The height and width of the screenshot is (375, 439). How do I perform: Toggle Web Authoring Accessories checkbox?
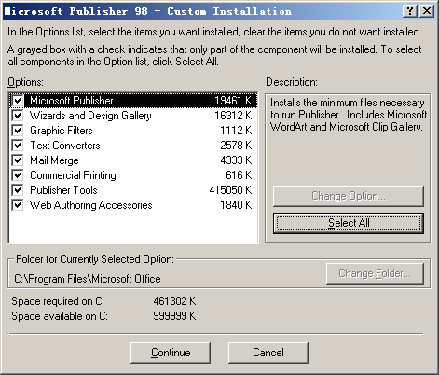click(x=18, y=205)
